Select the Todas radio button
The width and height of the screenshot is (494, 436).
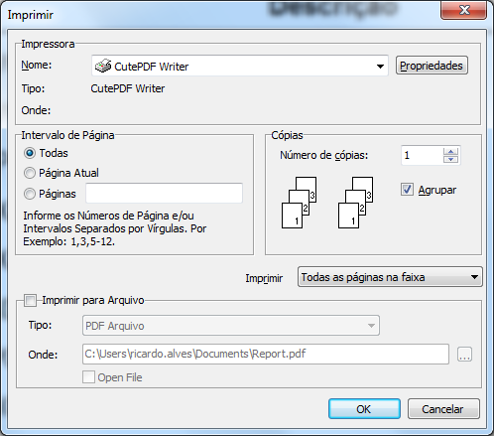30,153
